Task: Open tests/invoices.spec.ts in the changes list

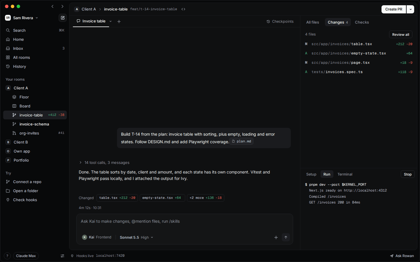Action: (359, 72)
